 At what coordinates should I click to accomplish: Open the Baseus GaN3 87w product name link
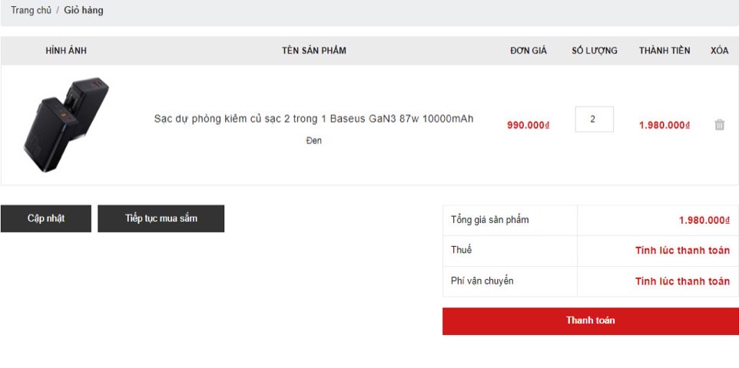[x=313, y=119]
